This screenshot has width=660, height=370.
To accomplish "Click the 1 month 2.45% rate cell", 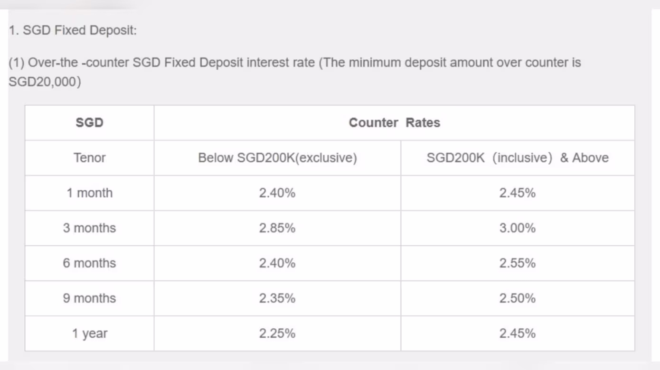I will tap(518, 193).
